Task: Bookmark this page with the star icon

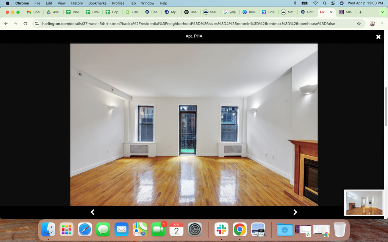Action: pos(359,24)
